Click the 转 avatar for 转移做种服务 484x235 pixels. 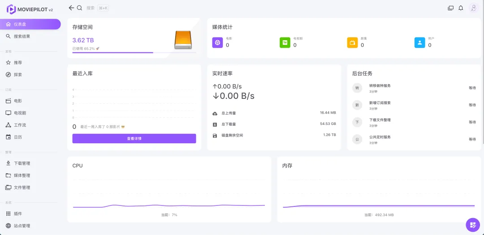[357, 88]
